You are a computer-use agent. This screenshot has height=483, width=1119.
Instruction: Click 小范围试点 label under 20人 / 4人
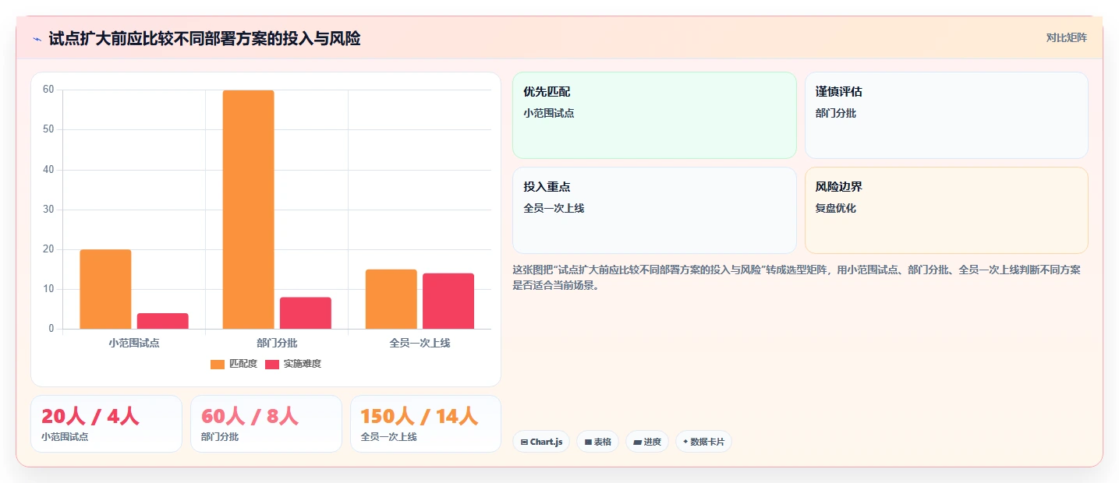[x=65, y=436]
